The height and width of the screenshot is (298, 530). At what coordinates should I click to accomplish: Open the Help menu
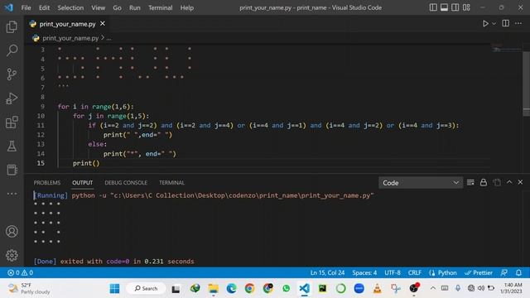coord(187,7)
